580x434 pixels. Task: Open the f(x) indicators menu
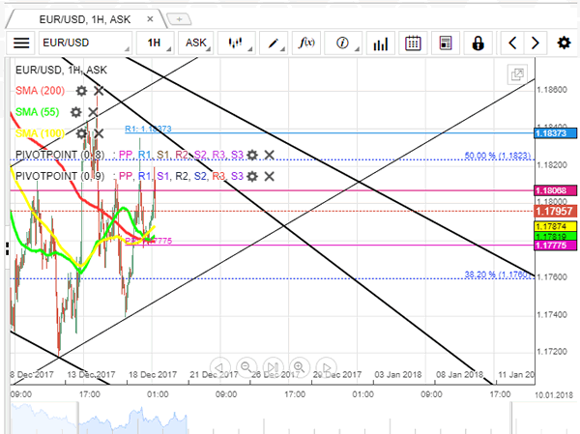click(x=306, y=43)
